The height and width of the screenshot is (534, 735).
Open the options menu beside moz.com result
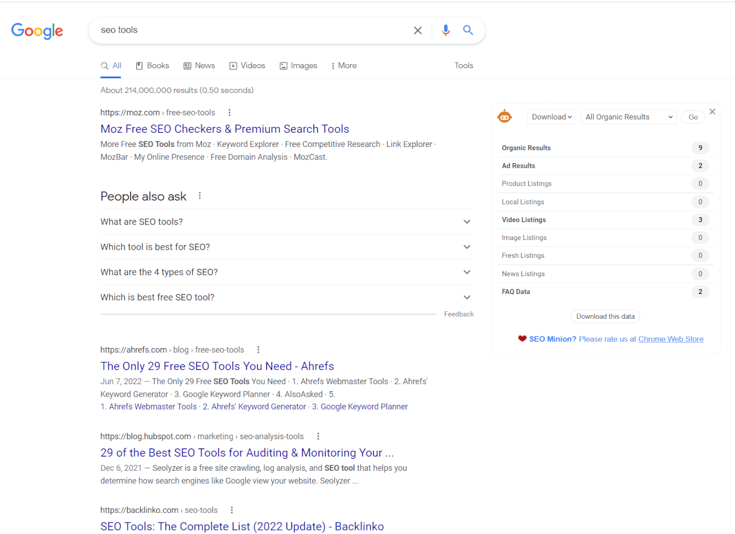[x=229, y=113]
